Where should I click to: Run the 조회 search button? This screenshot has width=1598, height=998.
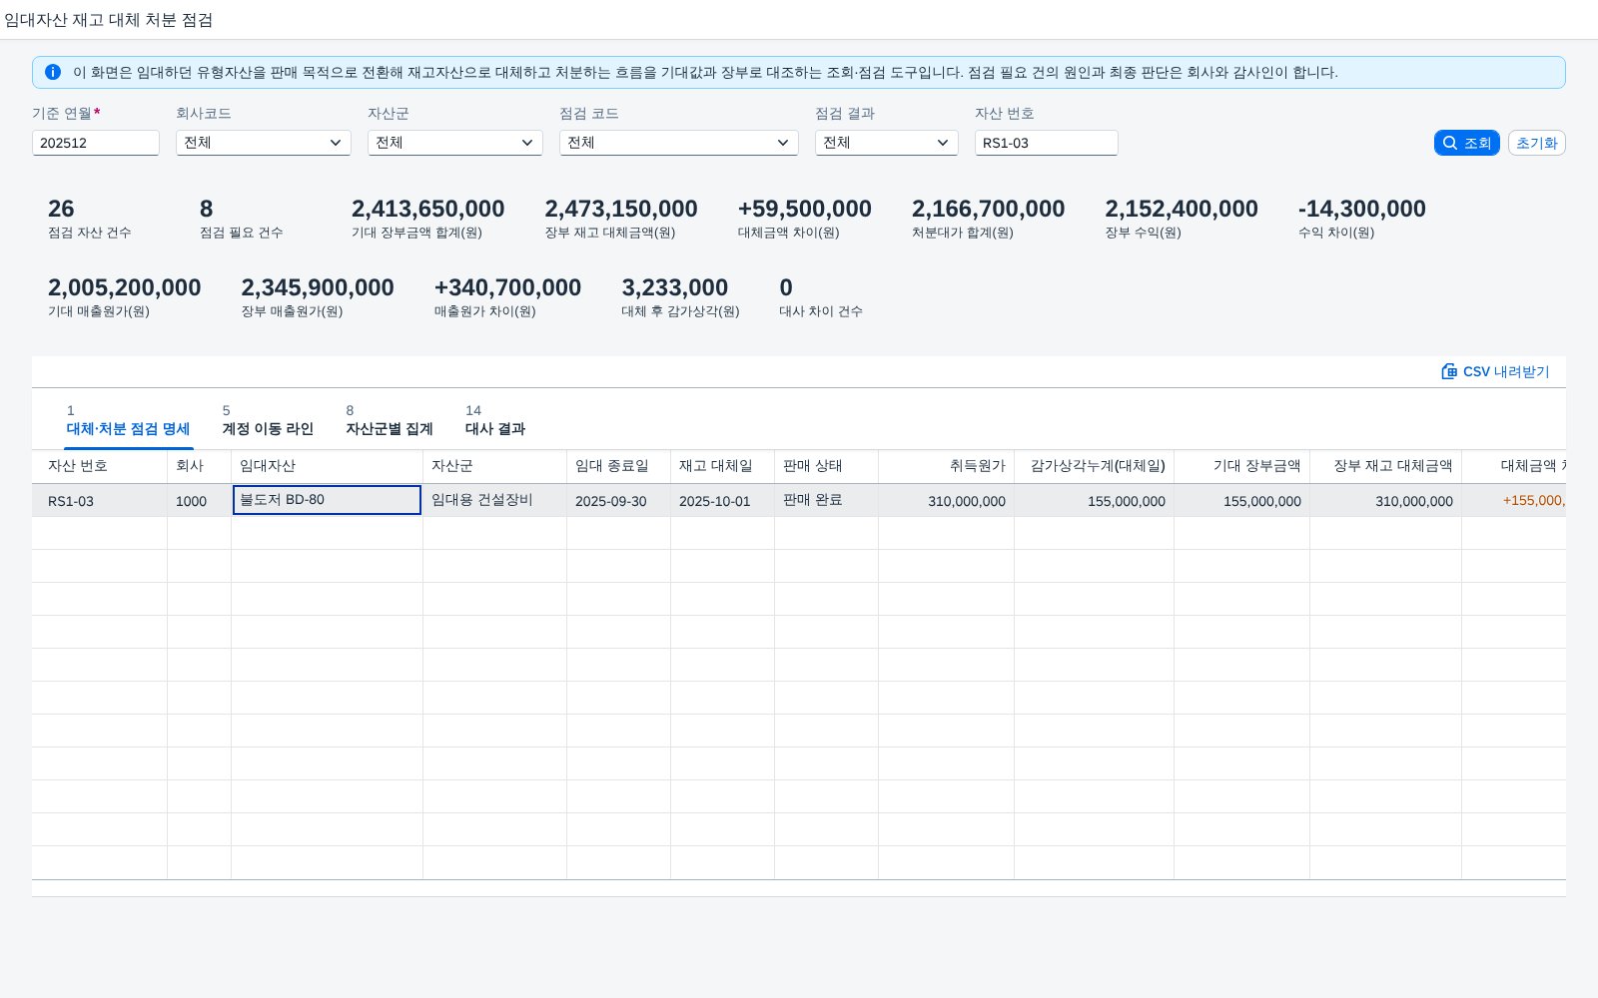pos(1466,143)
